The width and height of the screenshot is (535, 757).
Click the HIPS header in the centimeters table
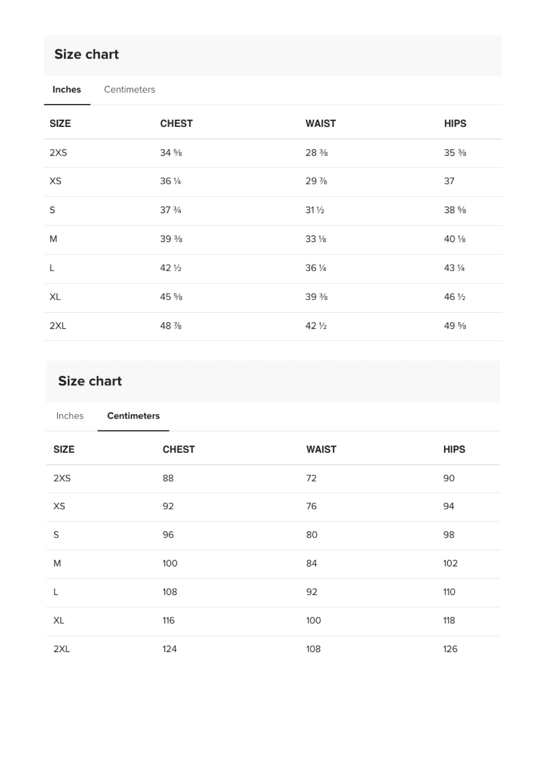point(454,449)
